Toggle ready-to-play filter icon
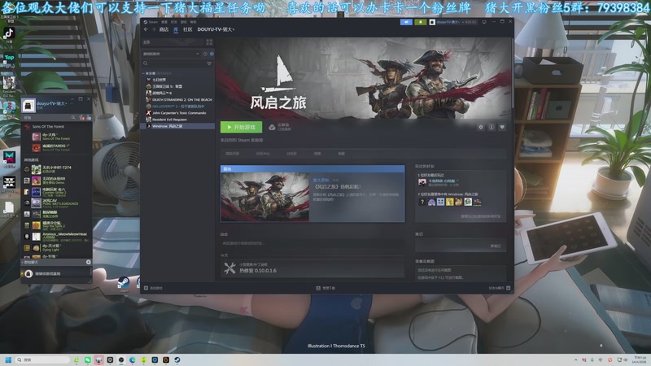This screenshot has width=651, height=366. point(212,54)
